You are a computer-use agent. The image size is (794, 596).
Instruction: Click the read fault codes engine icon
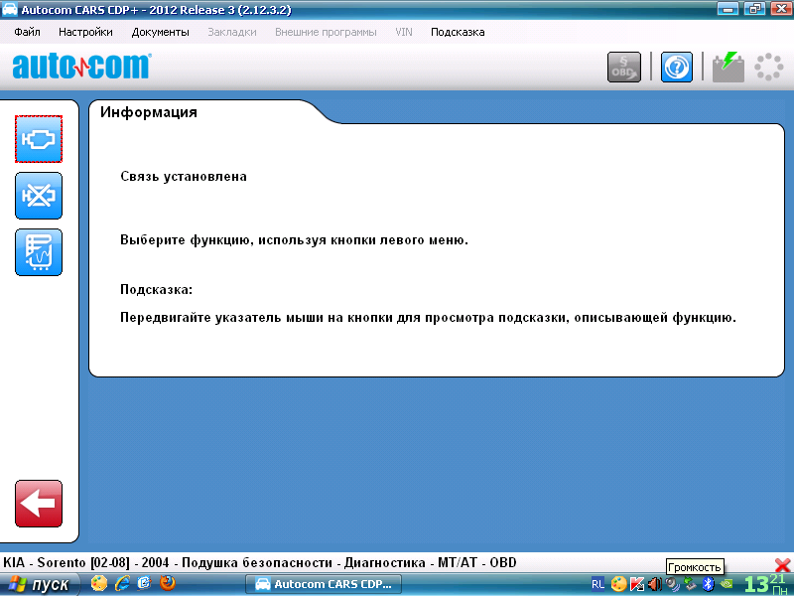coord(39,139)
